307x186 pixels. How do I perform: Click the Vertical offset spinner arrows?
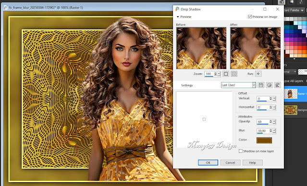click(271, 99)
